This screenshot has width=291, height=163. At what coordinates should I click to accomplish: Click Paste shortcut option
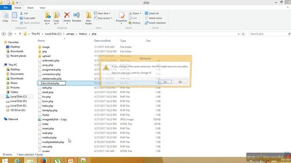point(30,23)
